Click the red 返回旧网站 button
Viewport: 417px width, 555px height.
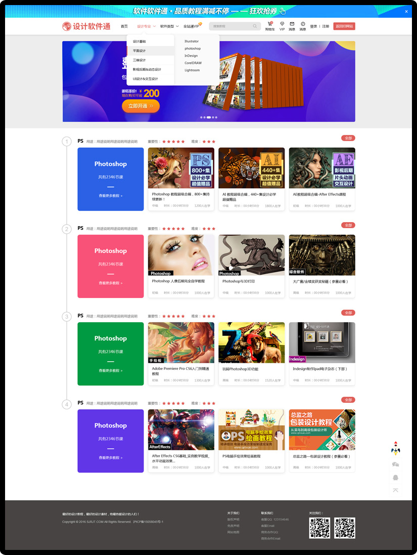coord(344,26)
